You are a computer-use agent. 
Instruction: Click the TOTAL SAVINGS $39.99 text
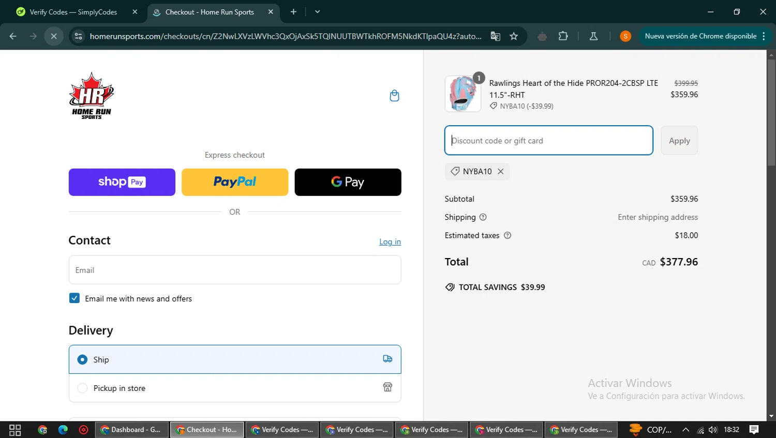point(502,288)
